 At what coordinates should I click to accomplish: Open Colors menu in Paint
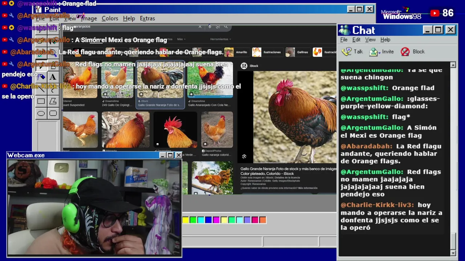click(110, 18)
